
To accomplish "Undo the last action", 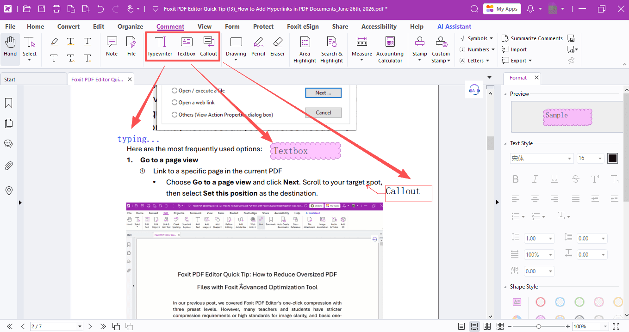I will [100, 9].
